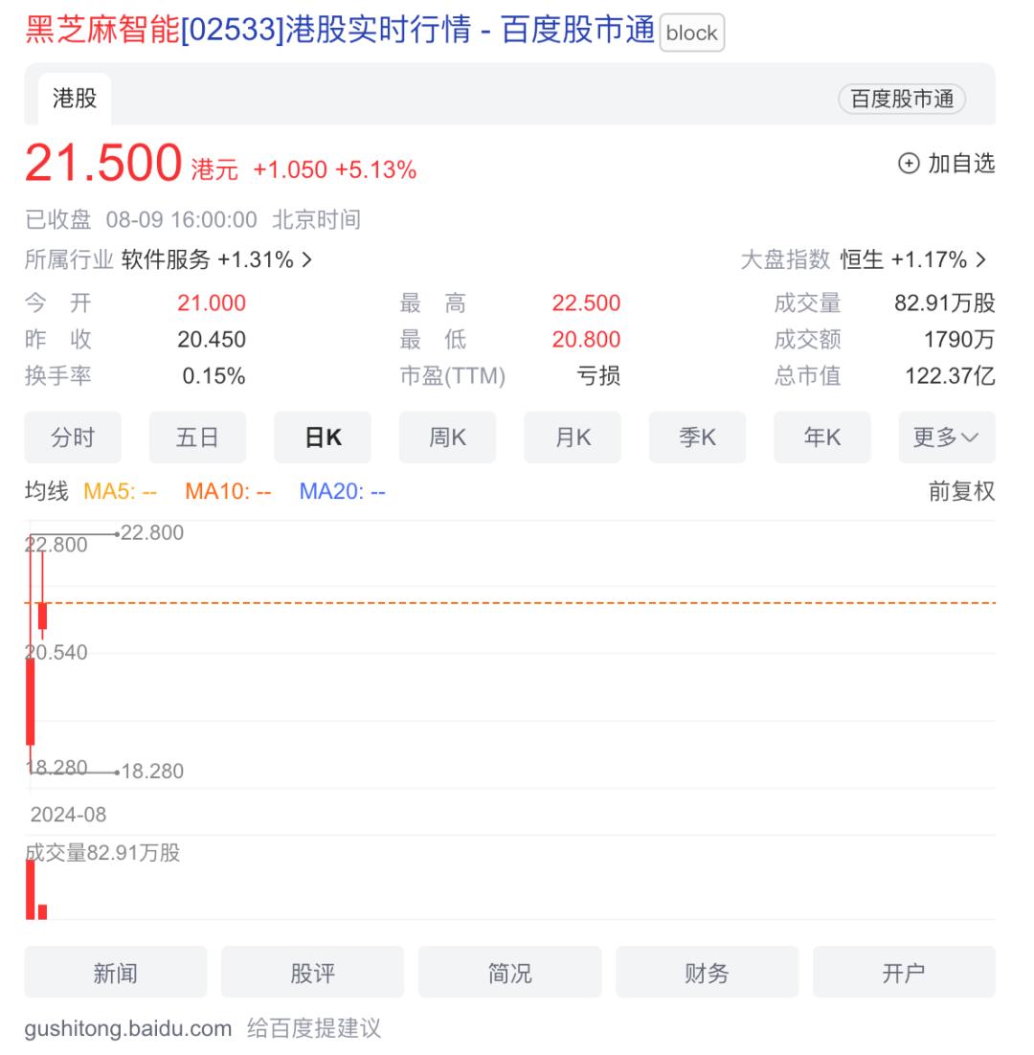Click the 20.540 axis label

click(x=56, y=652)
